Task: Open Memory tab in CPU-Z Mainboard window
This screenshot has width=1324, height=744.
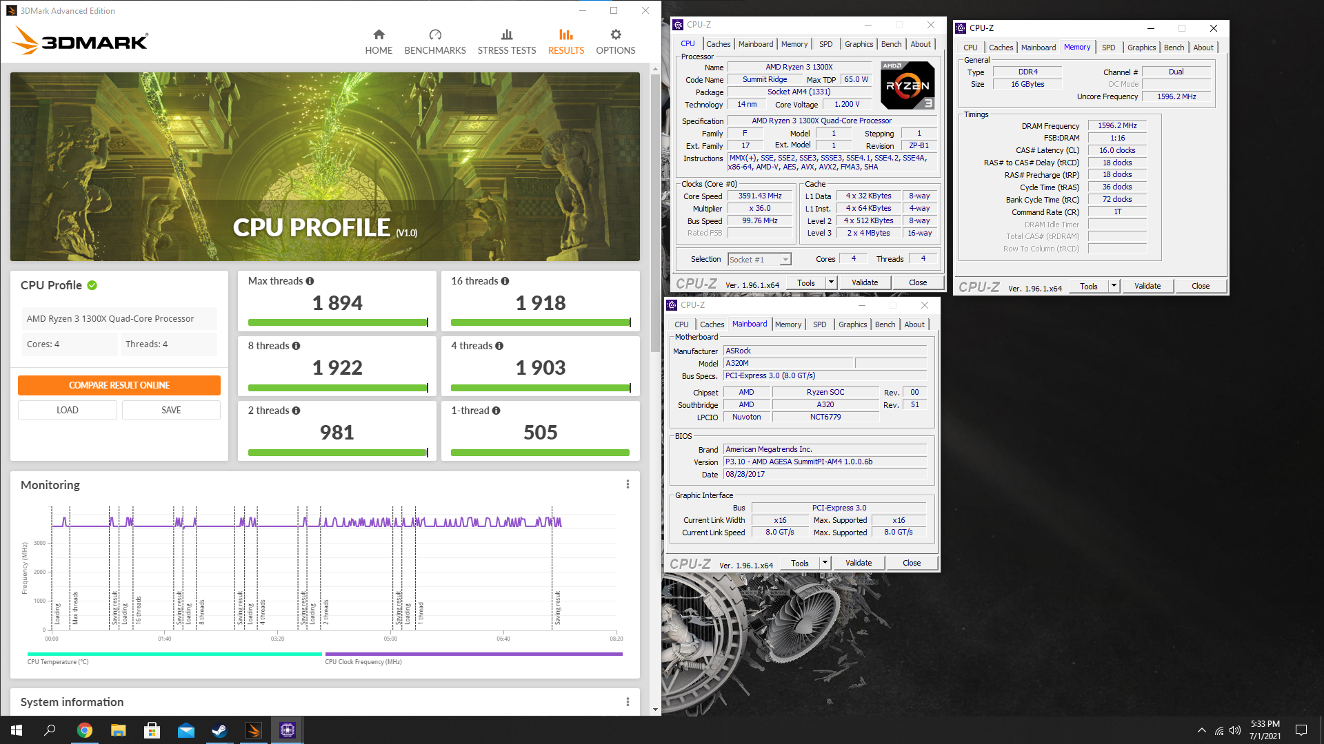Action: pos(788,324)
